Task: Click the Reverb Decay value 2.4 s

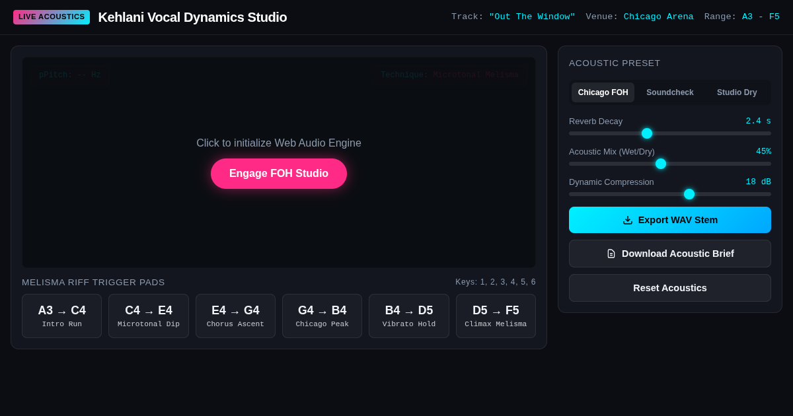Action: [x=759, y=121]
